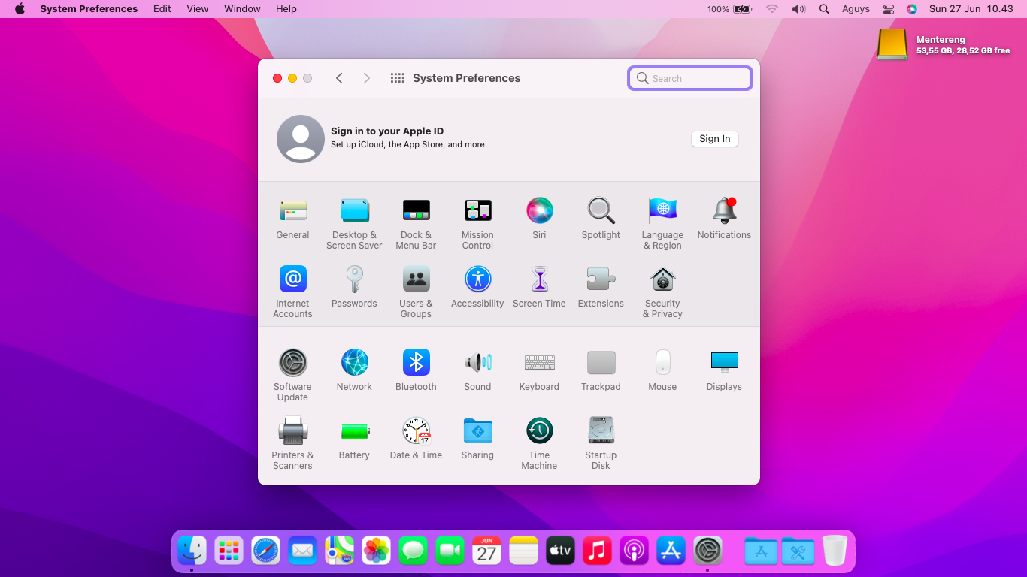
Task: Click the Search field
Action: (689, 77)
